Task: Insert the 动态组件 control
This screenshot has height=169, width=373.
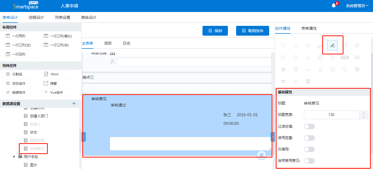Action: click(x=22, y=83)
